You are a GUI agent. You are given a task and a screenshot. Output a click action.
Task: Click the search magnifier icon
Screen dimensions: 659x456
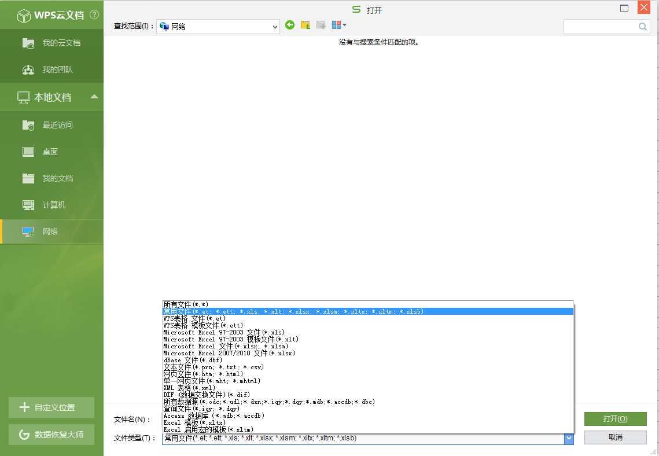click(643, 27)
